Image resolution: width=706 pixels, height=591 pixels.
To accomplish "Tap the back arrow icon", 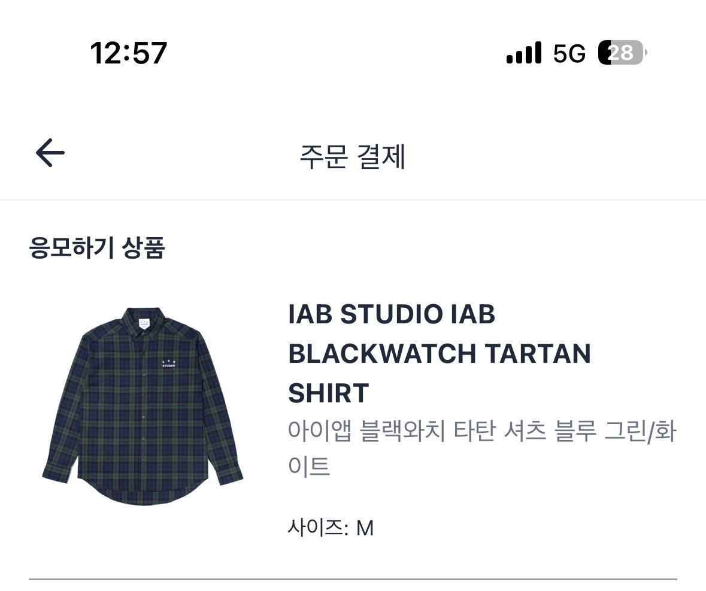I will 50,153.
